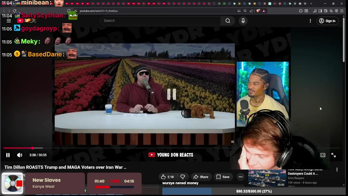
Task: Open the Brave VPN shield icon
Action: coord(336,11)
